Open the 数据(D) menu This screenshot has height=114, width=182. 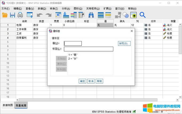[x=42, y=9]
